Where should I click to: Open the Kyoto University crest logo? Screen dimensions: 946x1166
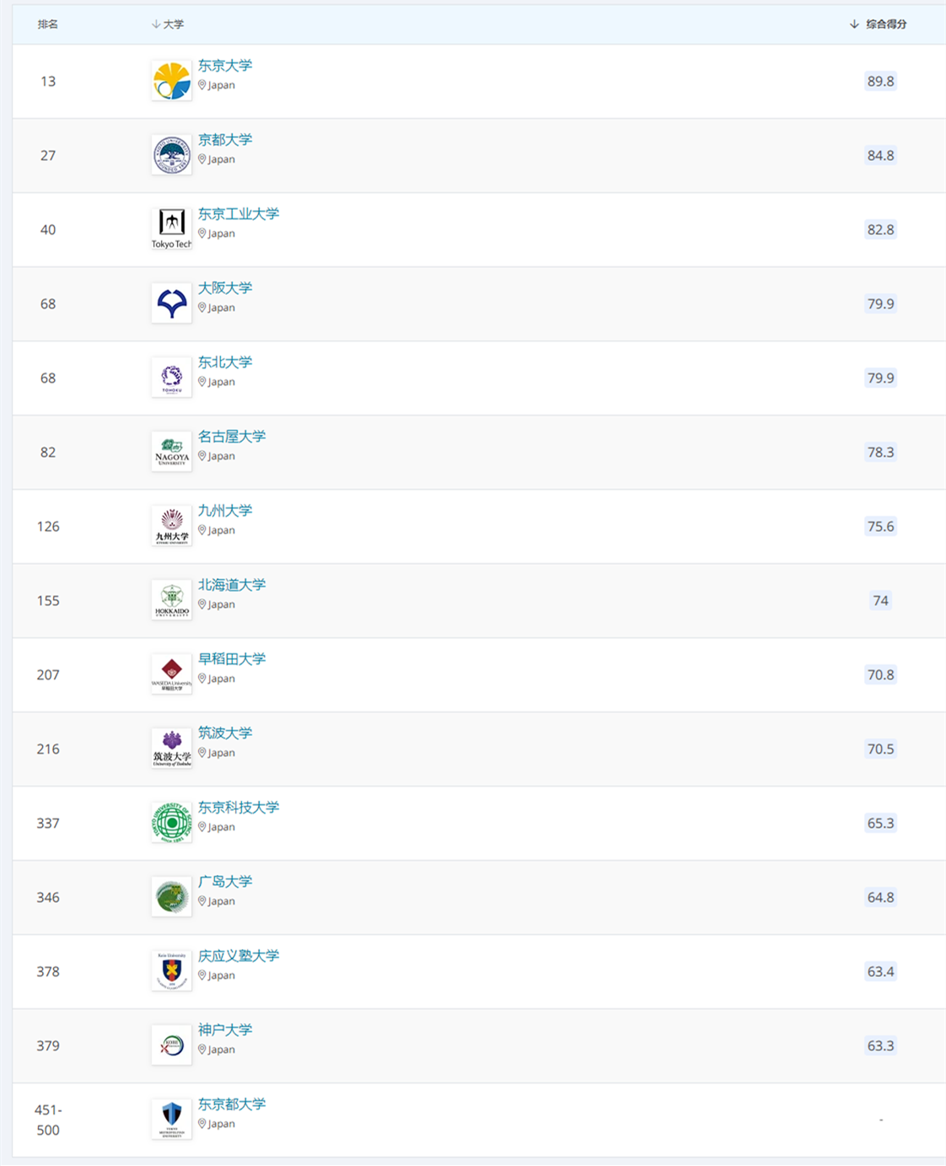(x=171, y=155)
